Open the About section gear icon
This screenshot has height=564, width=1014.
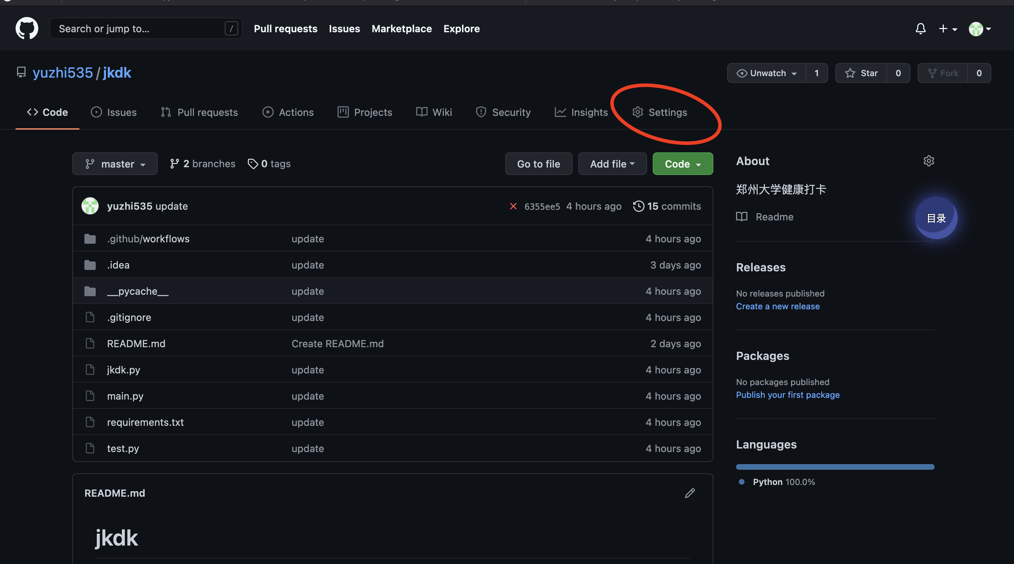[929, 161]
